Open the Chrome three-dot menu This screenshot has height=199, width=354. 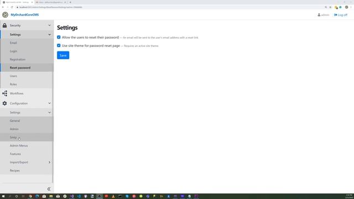[x=351, y=7]
